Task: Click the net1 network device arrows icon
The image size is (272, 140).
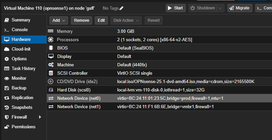Action: click(51, 107)
